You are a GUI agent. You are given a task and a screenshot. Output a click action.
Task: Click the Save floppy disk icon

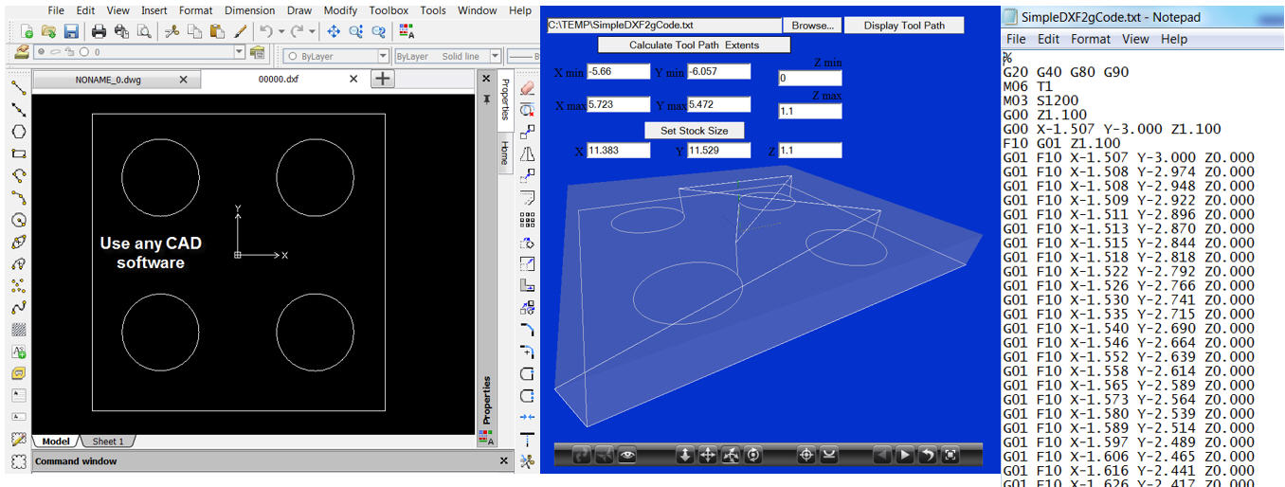(71, 31)
